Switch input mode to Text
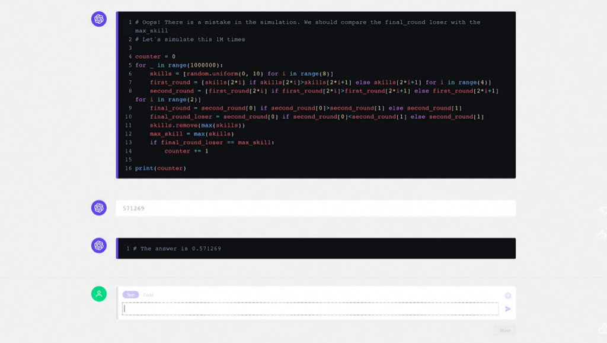Screen dimensions: 607x343 (x=130, y=295)
